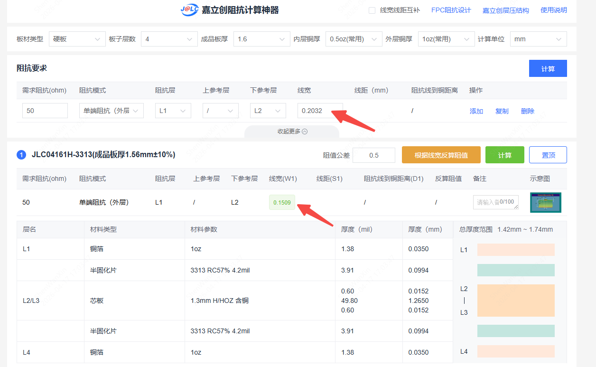The height and width of the screenshot is (367, 596).
Task: Open the 阻抗模式 单端阻抗 dropdown
Action: [112, 111]
